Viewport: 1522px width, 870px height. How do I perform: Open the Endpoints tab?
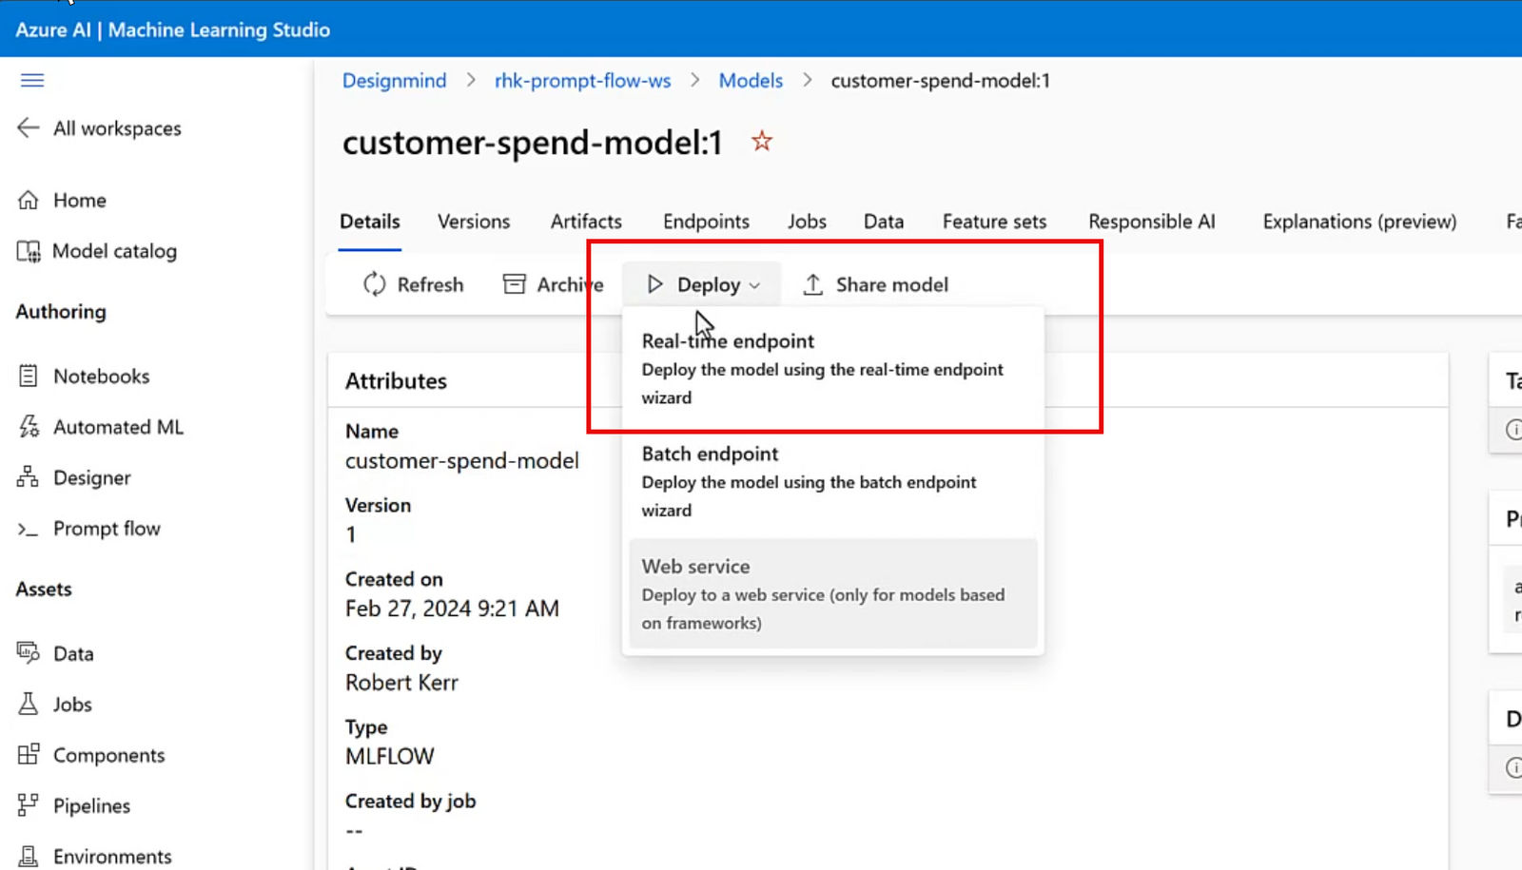tap(706, 221)
